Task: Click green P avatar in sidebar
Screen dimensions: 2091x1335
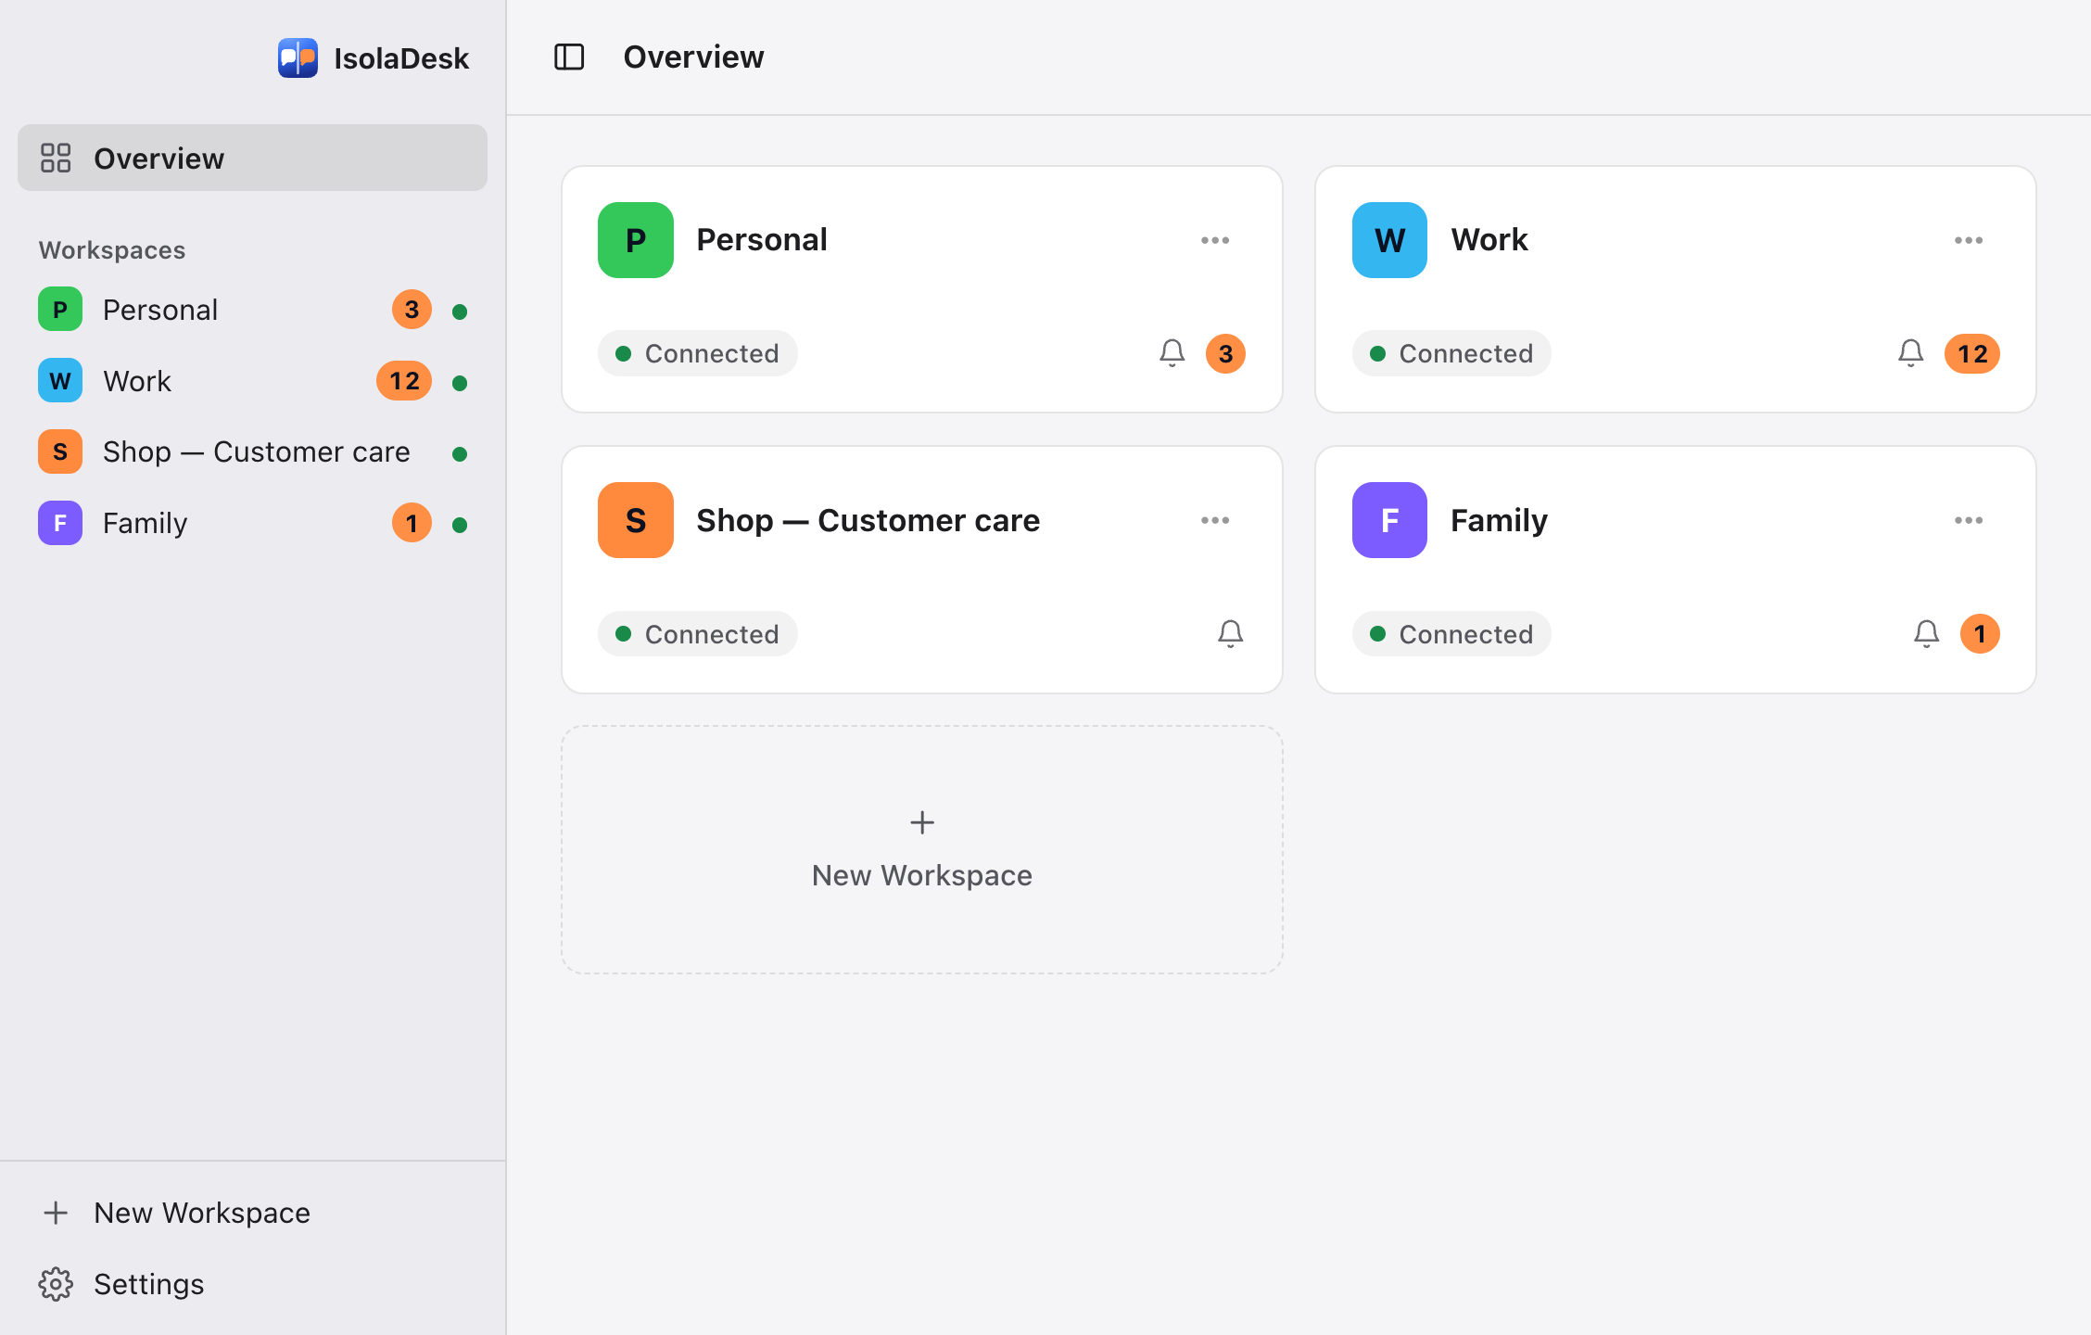Action: point(60,310)
